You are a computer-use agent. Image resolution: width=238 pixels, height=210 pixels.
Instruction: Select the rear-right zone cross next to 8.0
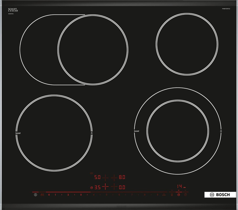tap(114, 178)
